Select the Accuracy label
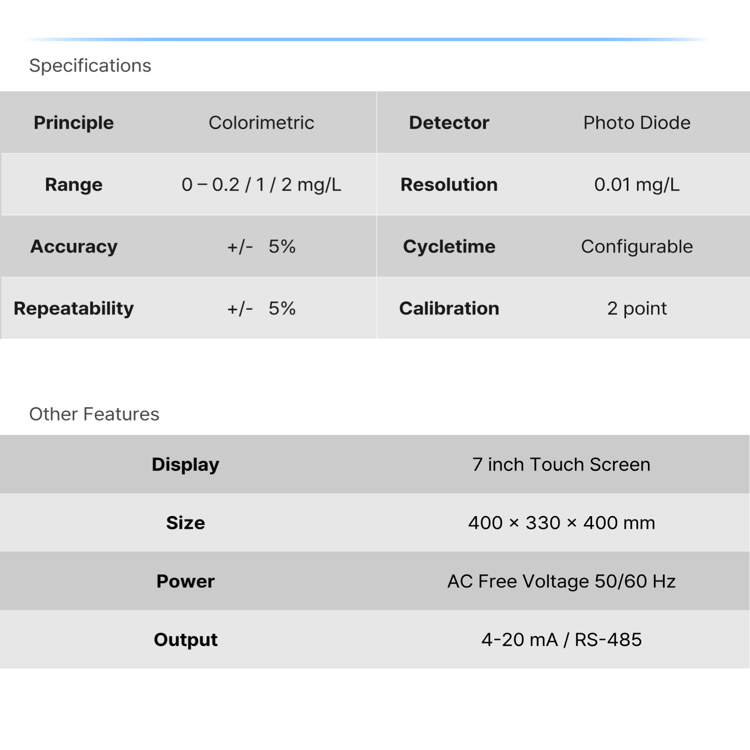 74,246
